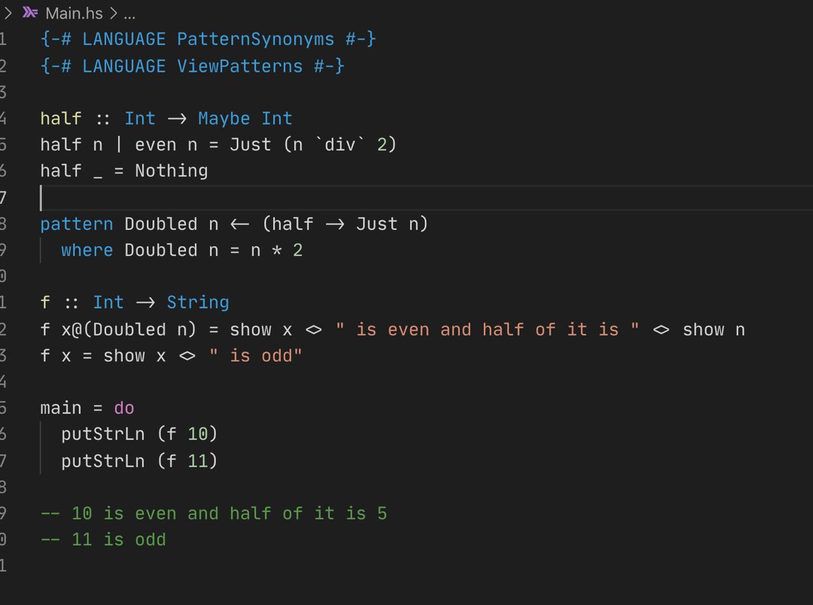
Task: Expand the leading breadcrumb chevron arrow
Action: [x=8, y=13]
